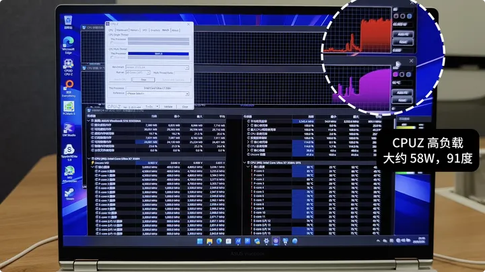Collapse the Intel Core Ultra X7 358H node

point(89,158)
